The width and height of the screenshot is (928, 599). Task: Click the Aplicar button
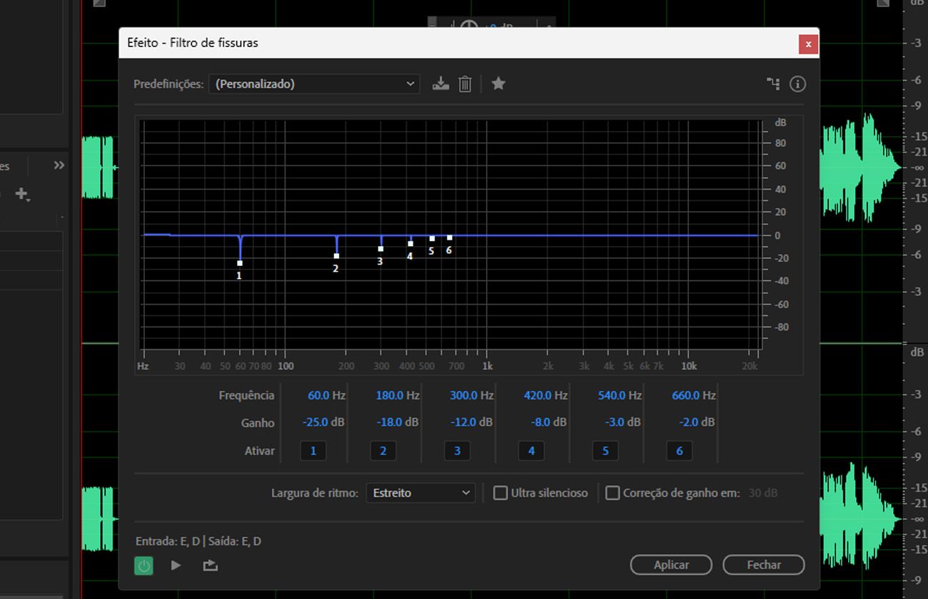pyautogui.click(x=671, y=565)
